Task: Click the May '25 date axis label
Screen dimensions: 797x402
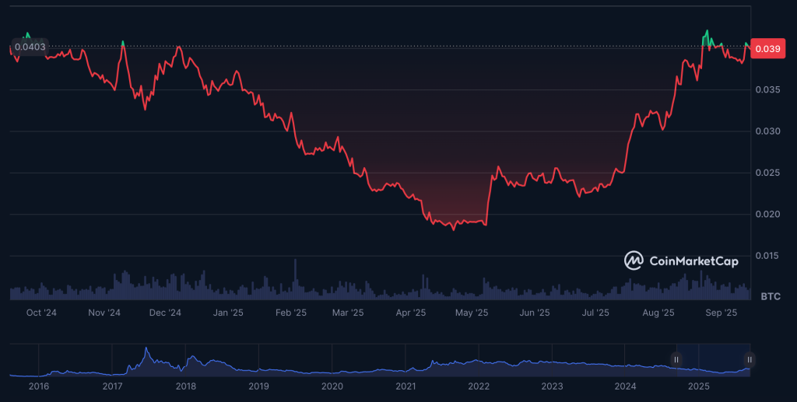Action: point(471,313)
